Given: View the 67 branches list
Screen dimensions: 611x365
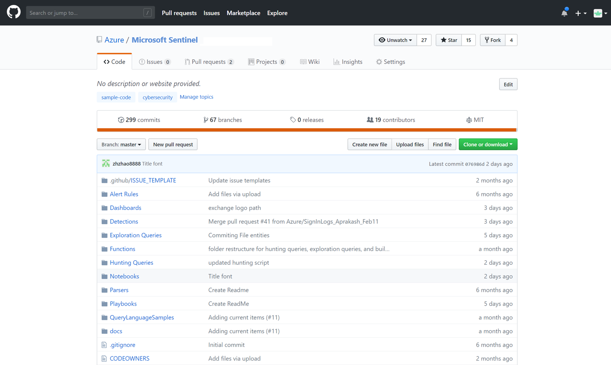Looking at the screenshot, I should pyautogui.click(x=223, y=120).
